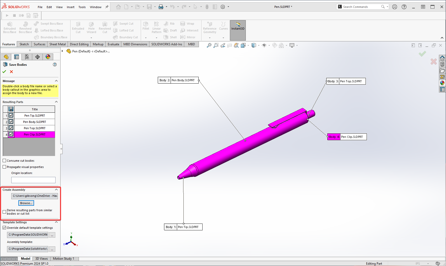Open the Curves dropdown arrow

[x=223, y=38]
